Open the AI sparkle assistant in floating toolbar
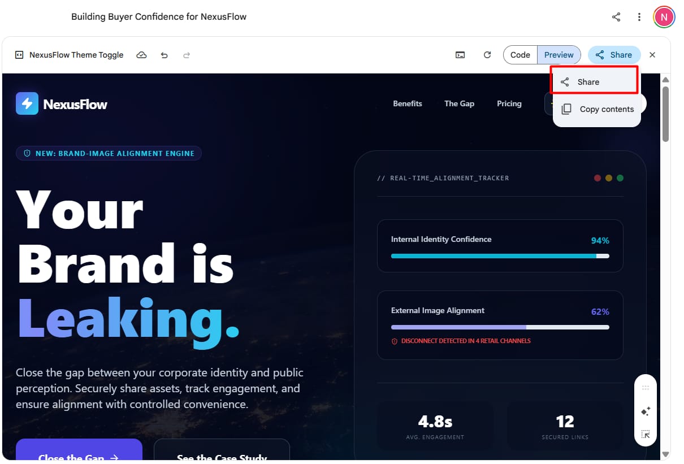Viewport: 684px width, 464px height. pyautogui.click(x=645, y=411)
